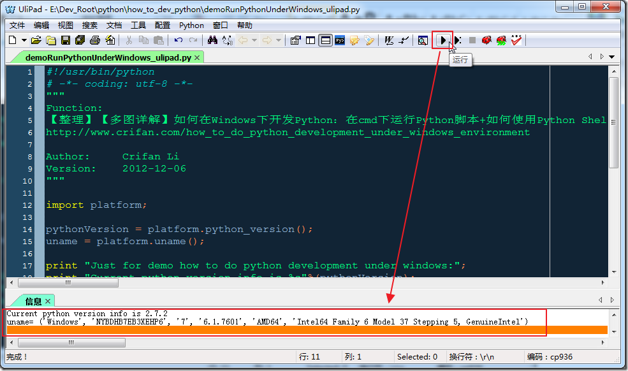This screenshot has height=371, width=628.
Task: Start debugger with the ladybug icon
Action: tap(486, 40)
